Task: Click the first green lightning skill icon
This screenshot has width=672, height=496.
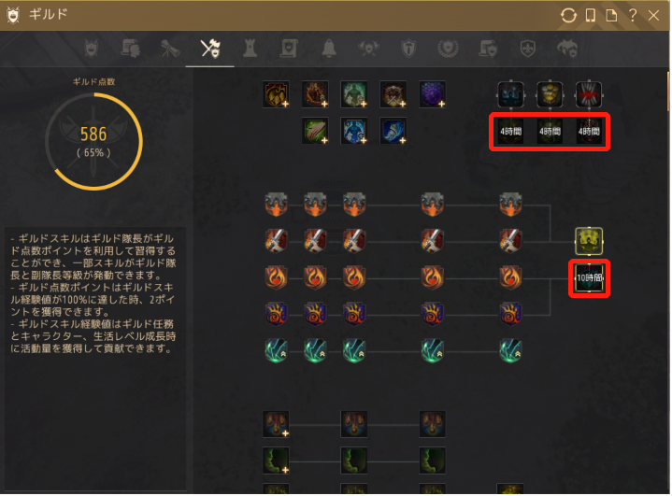Action: (276, 351)
